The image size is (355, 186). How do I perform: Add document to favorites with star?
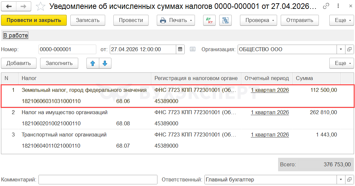point(40,6)
